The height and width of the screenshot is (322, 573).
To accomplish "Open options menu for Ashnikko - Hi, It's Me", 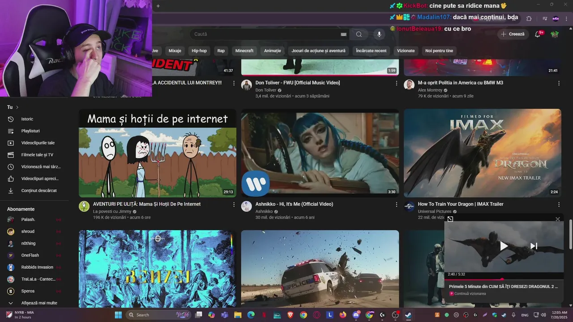I will tap(396, 204).
